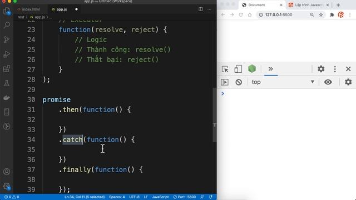Open the Testing flask view
Image resolution: width=356 pixels, height=200 pixels.
(7, 83)
